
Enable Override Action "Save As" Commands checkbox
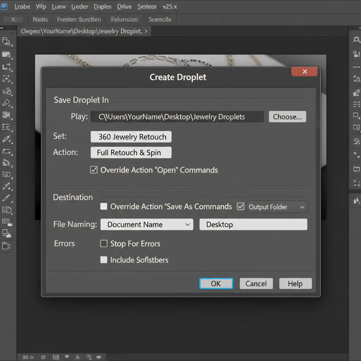(104, 207)
